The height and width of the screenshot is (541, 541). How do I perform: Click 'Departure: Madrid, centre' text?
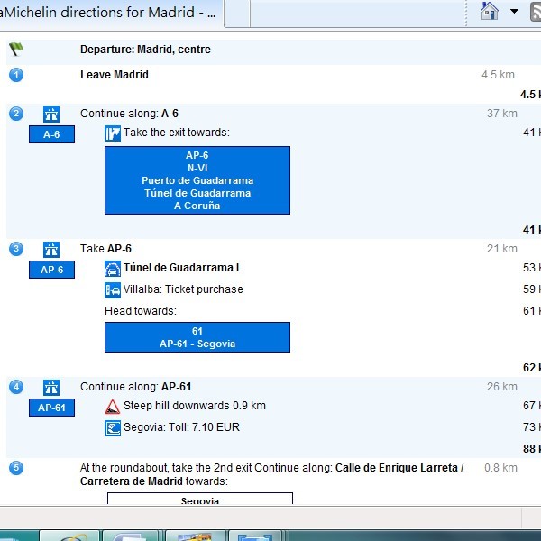click(x=145, y=50)
